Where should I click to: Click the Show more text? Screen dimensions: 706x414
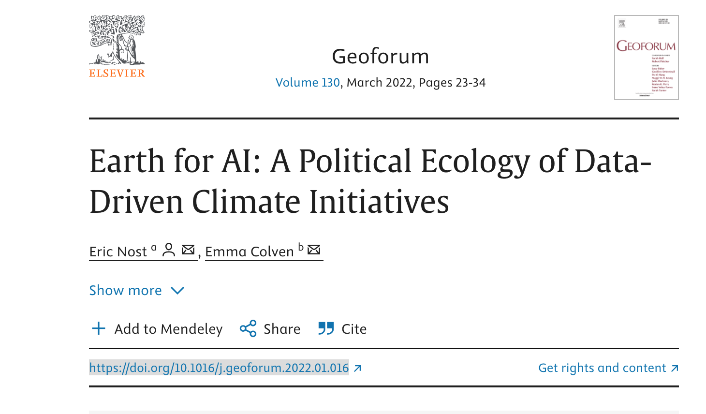point(125,291)
